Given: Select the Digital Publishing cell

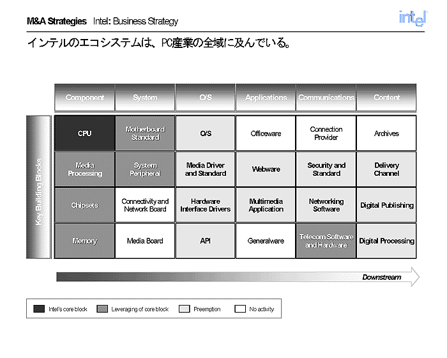Looking at the screenshot, I should (386, 205).
